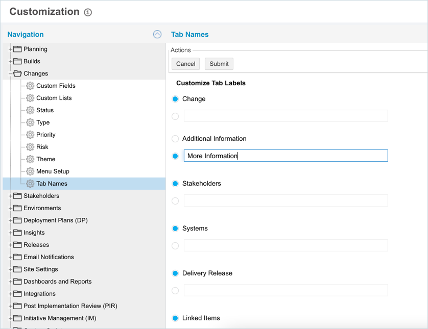Collapse the Changes folder in navigation tree
The image size is (428, 329).
coord(10,74)
